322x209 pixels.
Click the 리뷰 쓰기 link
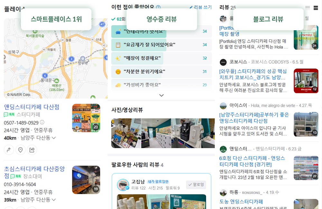click(200, 7)
